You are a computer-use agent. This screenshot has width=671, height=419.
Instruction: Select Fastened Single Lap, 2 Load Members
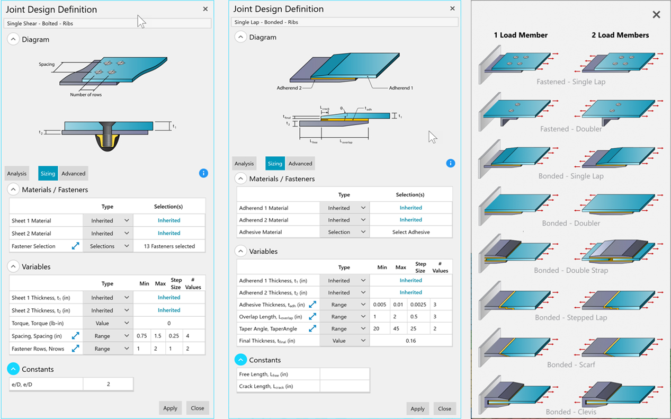point(619,63)
